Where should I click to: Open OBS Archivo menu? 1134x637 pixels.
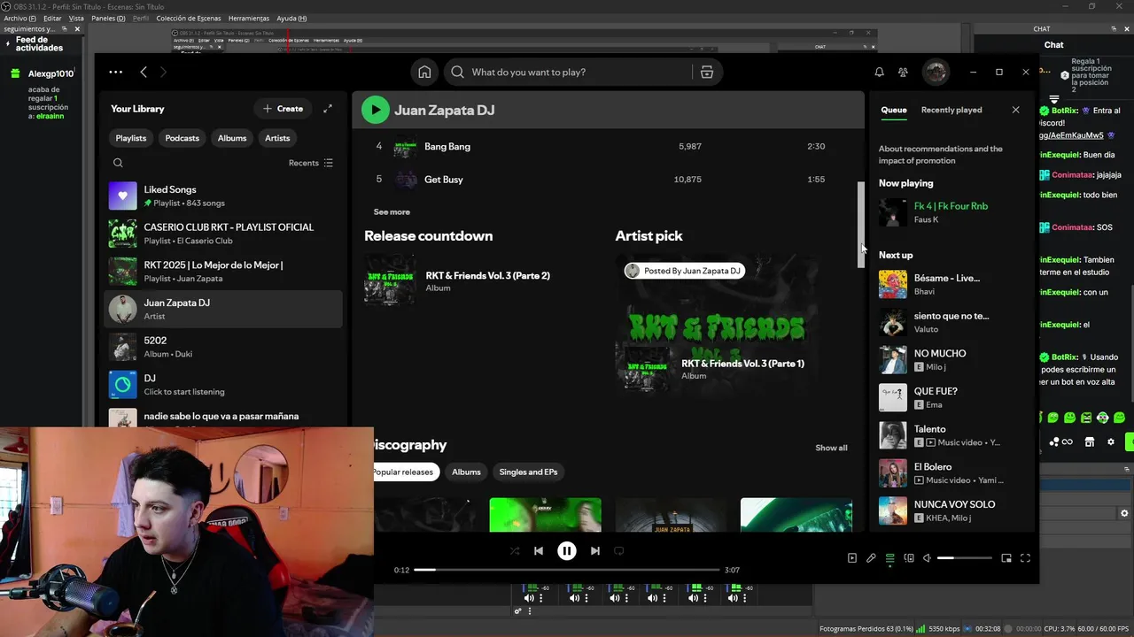[20, 18]
